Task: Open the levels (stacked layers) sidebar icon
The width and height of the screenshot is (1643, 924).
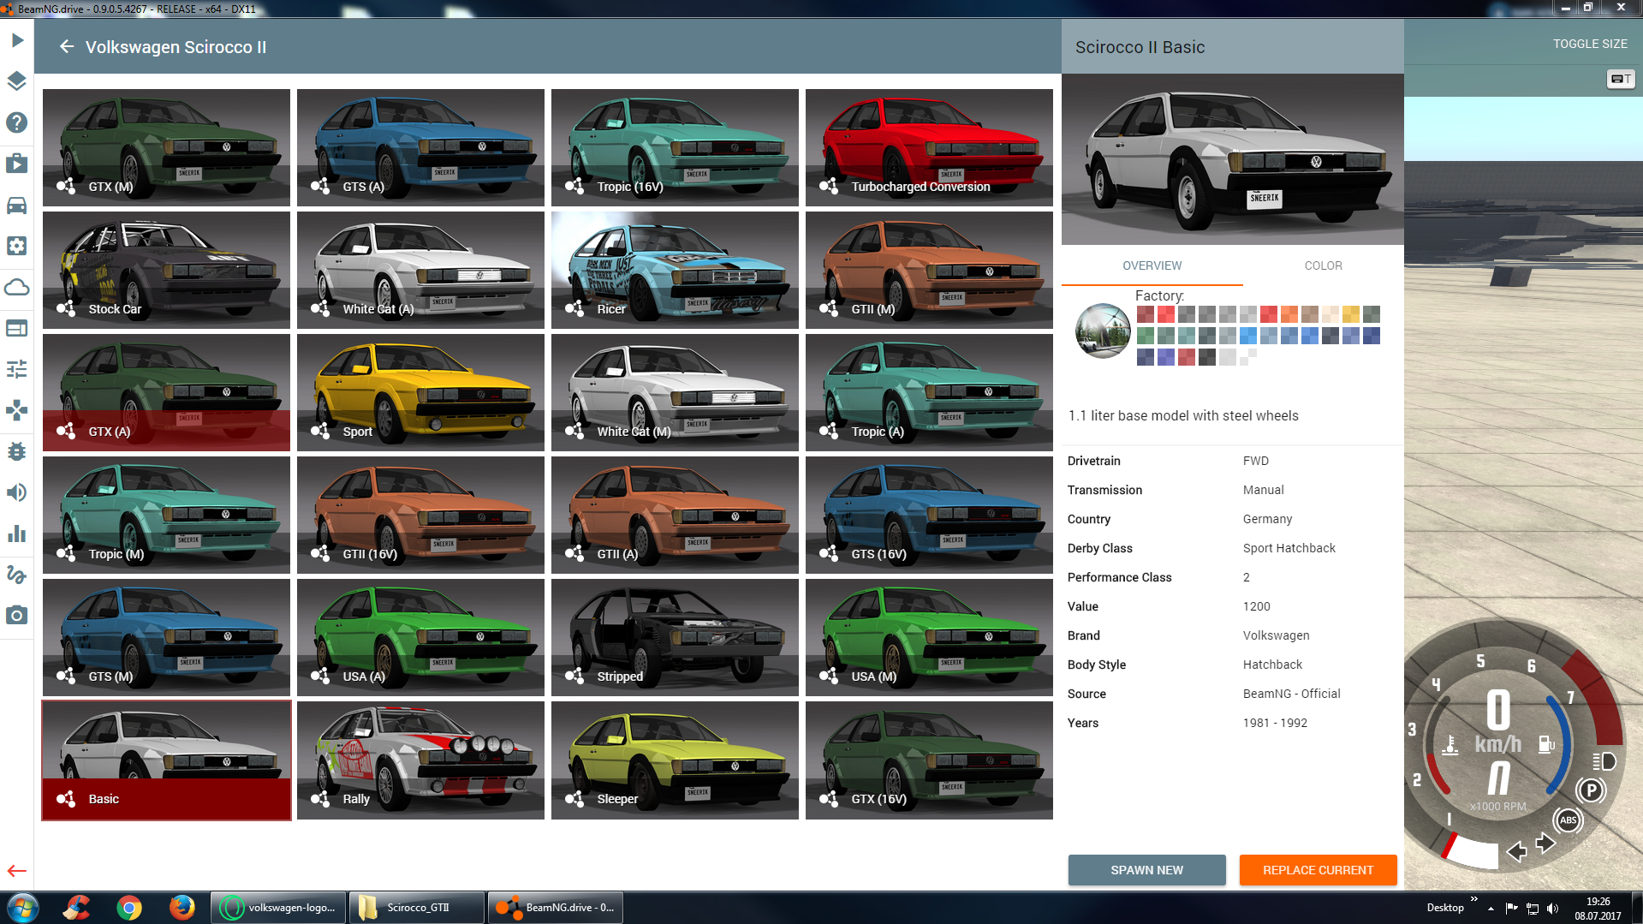Action: 17,81
